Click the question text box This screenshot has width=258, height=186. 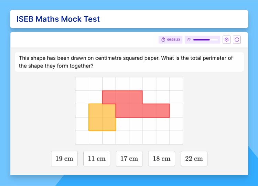tap(129, 62)
